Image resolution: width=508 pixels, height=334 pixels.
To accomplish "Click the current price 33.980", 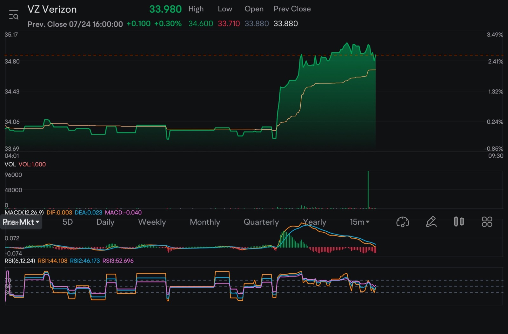I will (165, 9).
